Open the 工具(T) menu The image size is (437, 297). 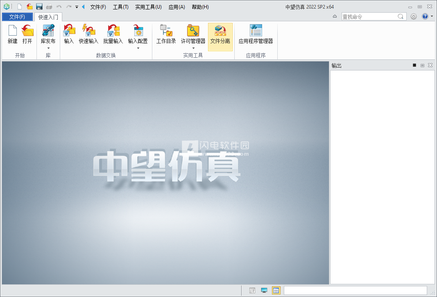pos(121,7)
